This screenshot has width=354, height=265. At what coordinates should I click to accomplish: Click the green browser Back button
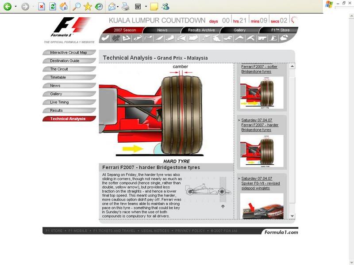(x=8, y=7)
